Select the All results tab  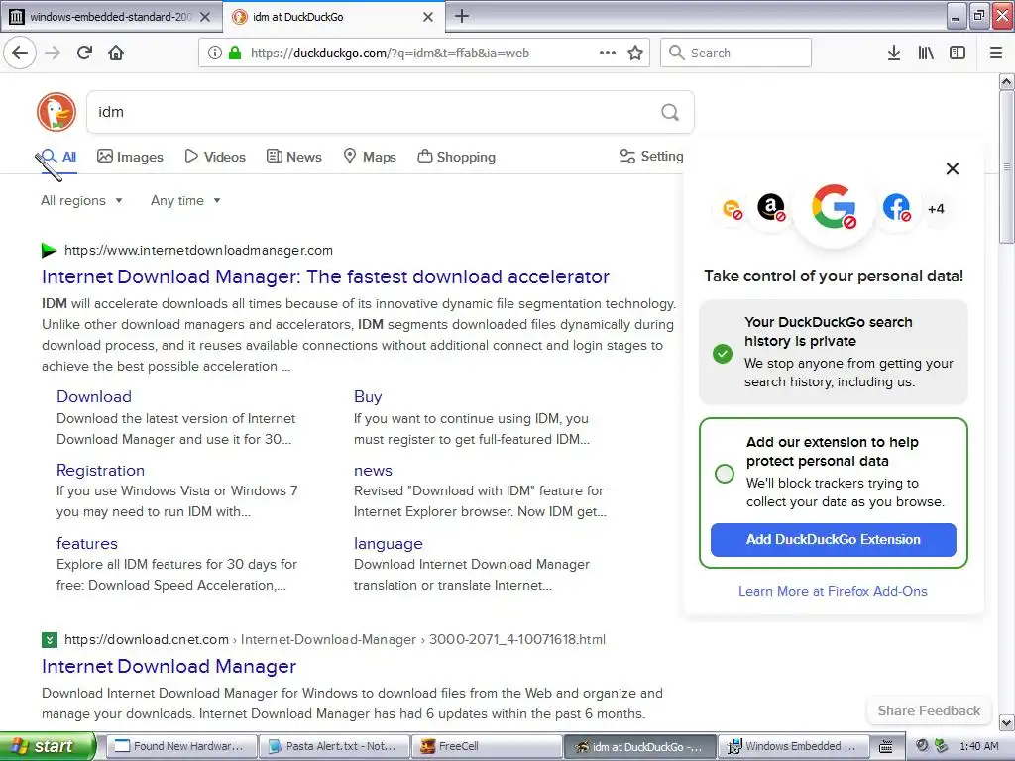coord(58,157)
